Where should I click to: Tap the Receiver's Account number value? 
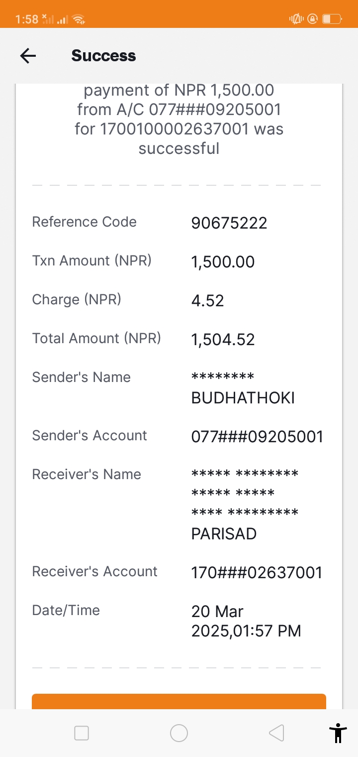click(x=257, y=573)
